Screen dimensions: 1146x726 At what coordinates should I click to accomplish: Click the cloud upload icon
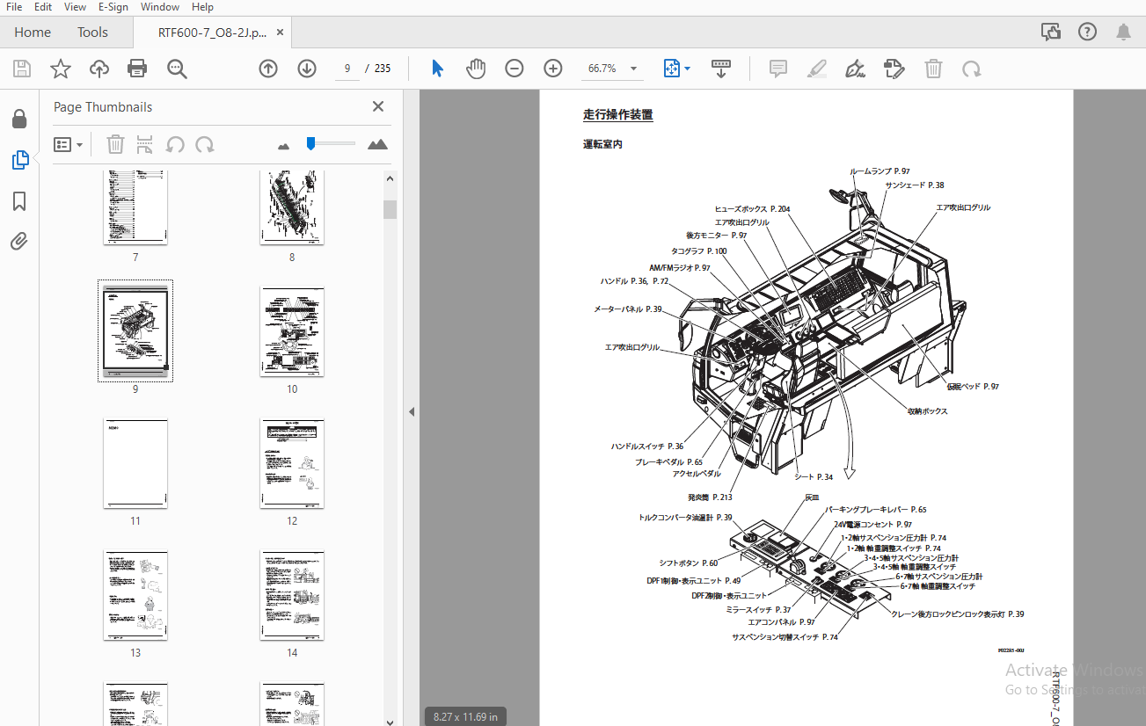(99, 69)
